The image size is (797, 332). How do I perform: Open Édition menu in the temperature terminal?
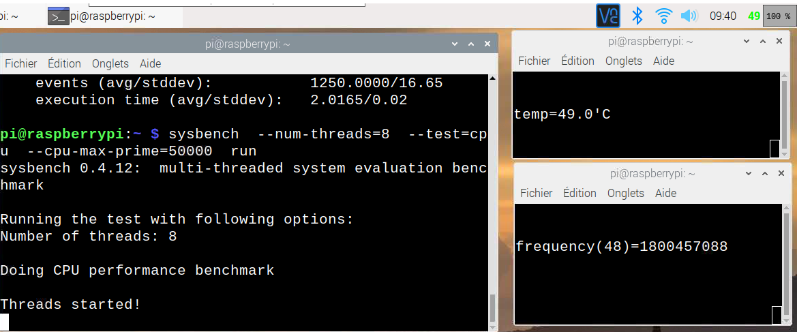click(577, 61)
